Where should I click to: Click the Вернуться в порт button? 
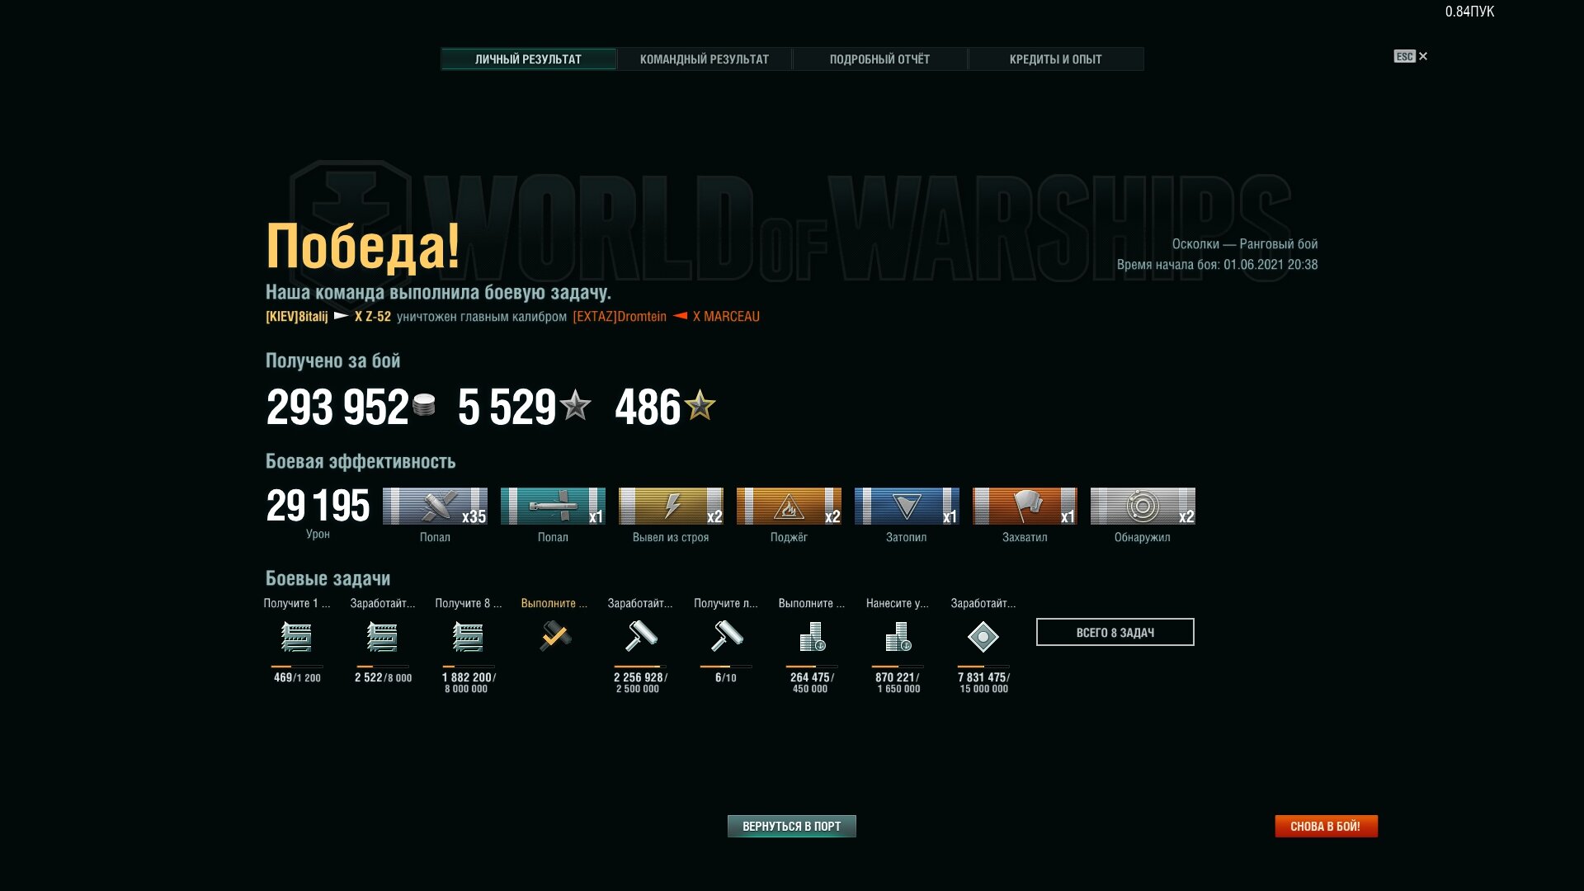point(791,826)
